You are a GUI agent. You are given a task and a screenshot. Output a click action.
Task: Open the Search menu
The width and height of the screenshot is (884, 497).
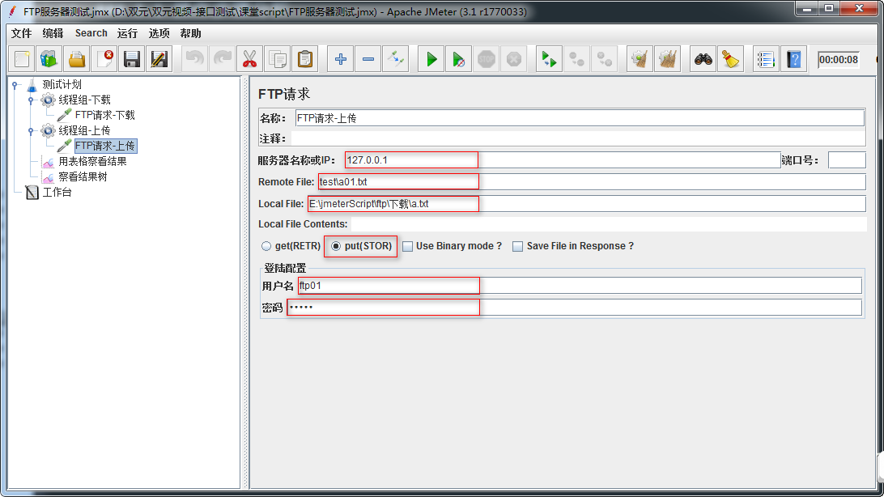click(x=91, y=33)
